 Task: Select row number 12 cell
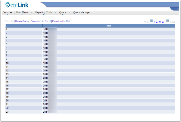coord(24,70)
